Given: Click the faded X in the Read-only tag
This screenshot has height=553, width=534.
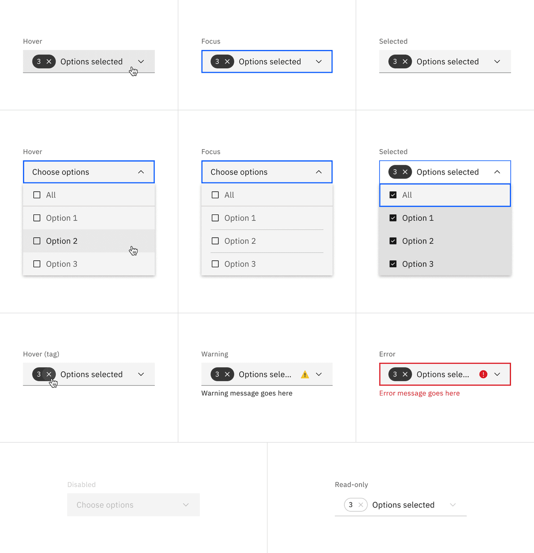Looking at the screenshot, I should click(360, 505).
